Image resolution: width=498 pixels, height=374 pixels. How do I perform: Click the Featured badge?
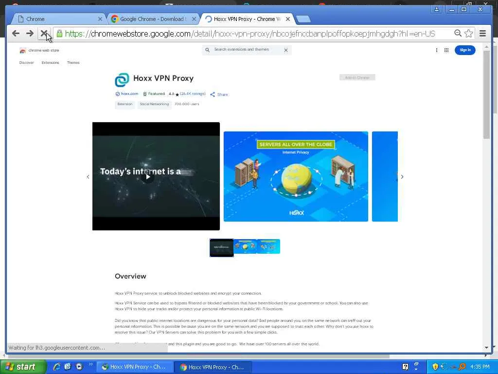(x=154, y=94)
